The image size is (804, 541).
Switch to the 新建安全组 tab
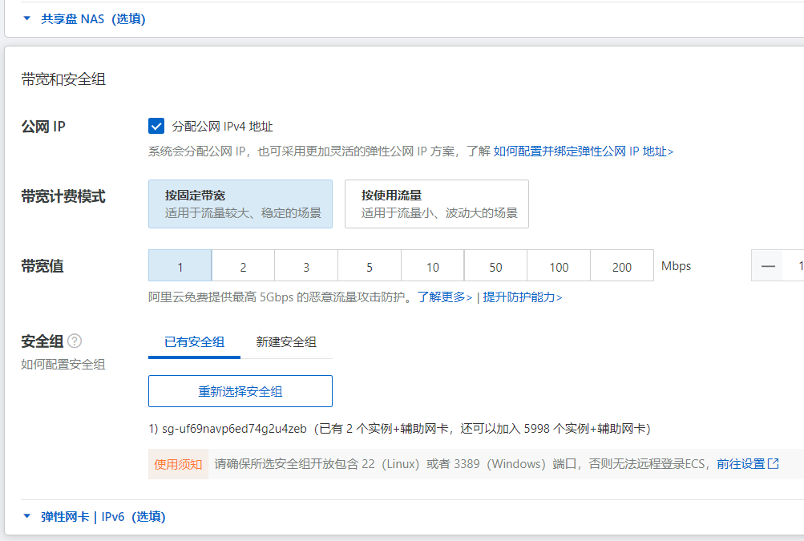[x=286, y=341]
